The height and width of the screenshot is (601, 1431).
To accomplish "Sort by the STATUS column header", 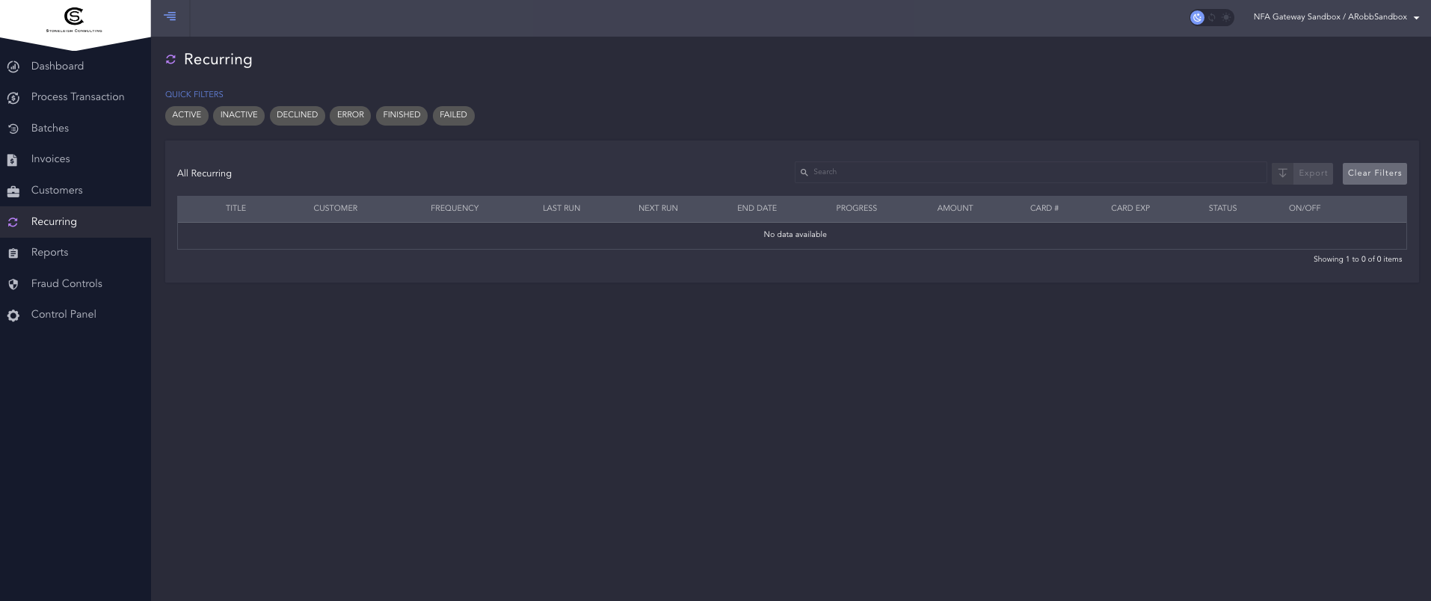I will pyautogui.click(x=1222, y=209).
